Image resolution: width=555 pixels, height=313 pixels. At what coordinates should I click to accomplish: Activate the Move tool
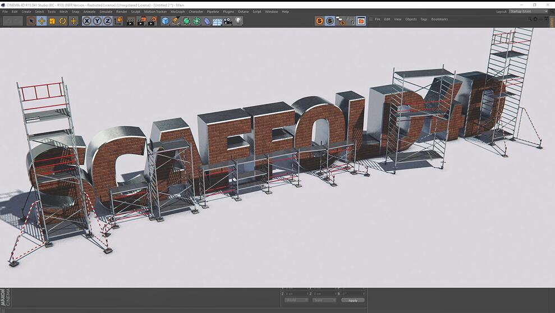point(42,21)
